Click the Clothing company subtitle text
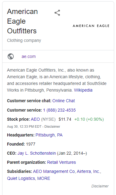The height and width of the screenshot is (195, 116). pos(24,40)
